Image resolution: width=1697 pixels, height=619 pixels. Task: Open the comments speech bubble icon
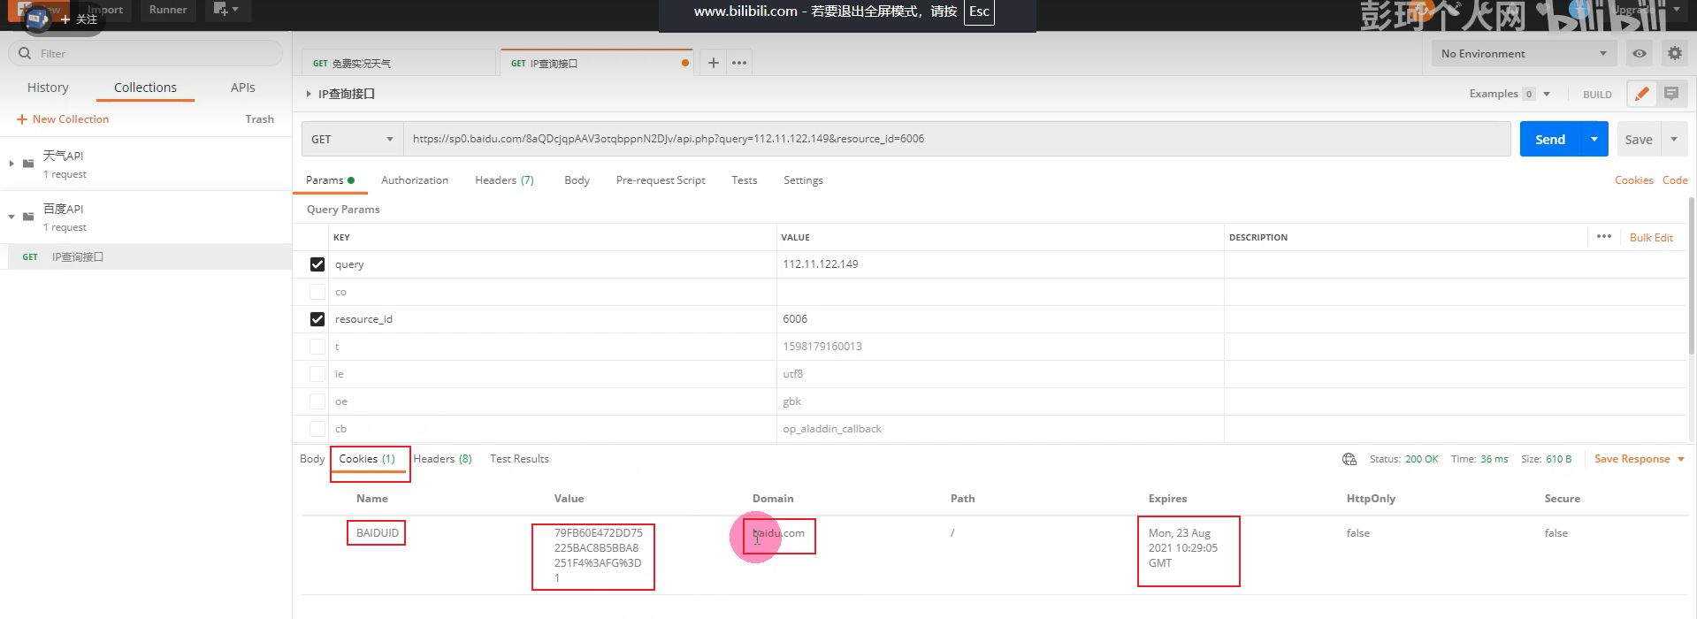(1671, 94)
